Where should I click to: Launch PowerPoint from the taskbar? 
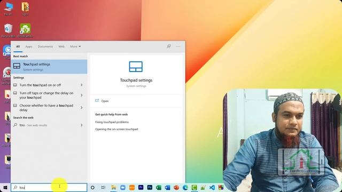click(176, 187)
